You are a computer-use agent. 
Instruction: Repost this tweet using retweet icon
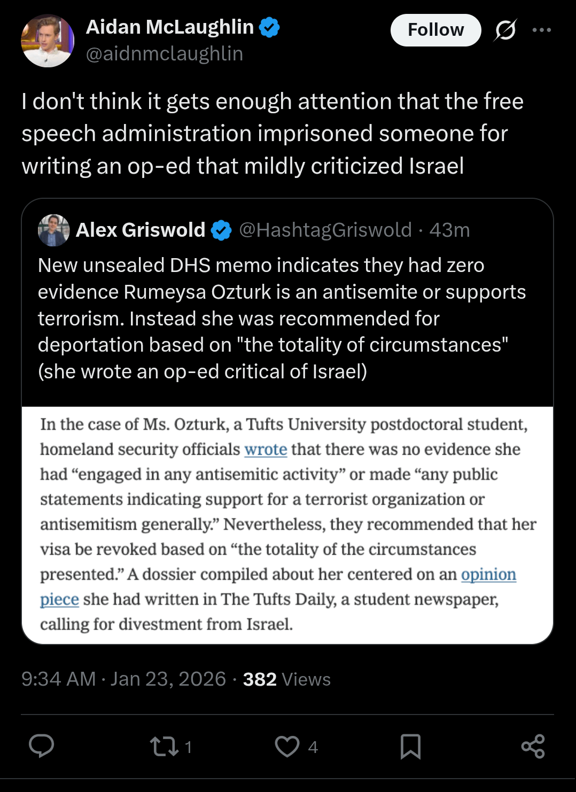[x=165, y=746]
